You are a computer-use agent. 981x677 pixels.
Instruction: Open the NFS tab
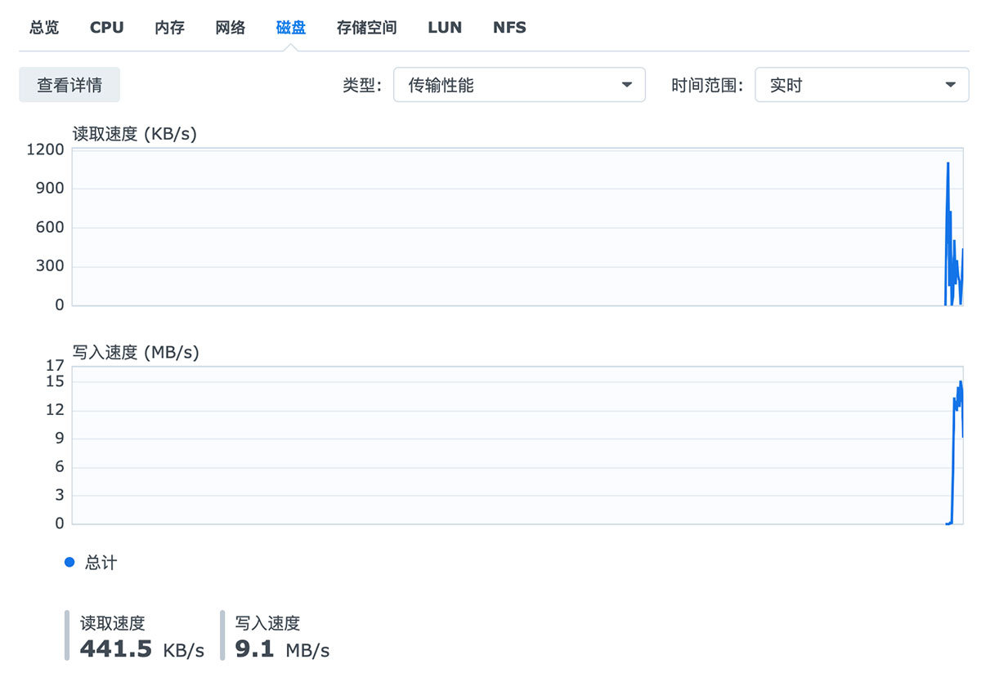(509, 28)
